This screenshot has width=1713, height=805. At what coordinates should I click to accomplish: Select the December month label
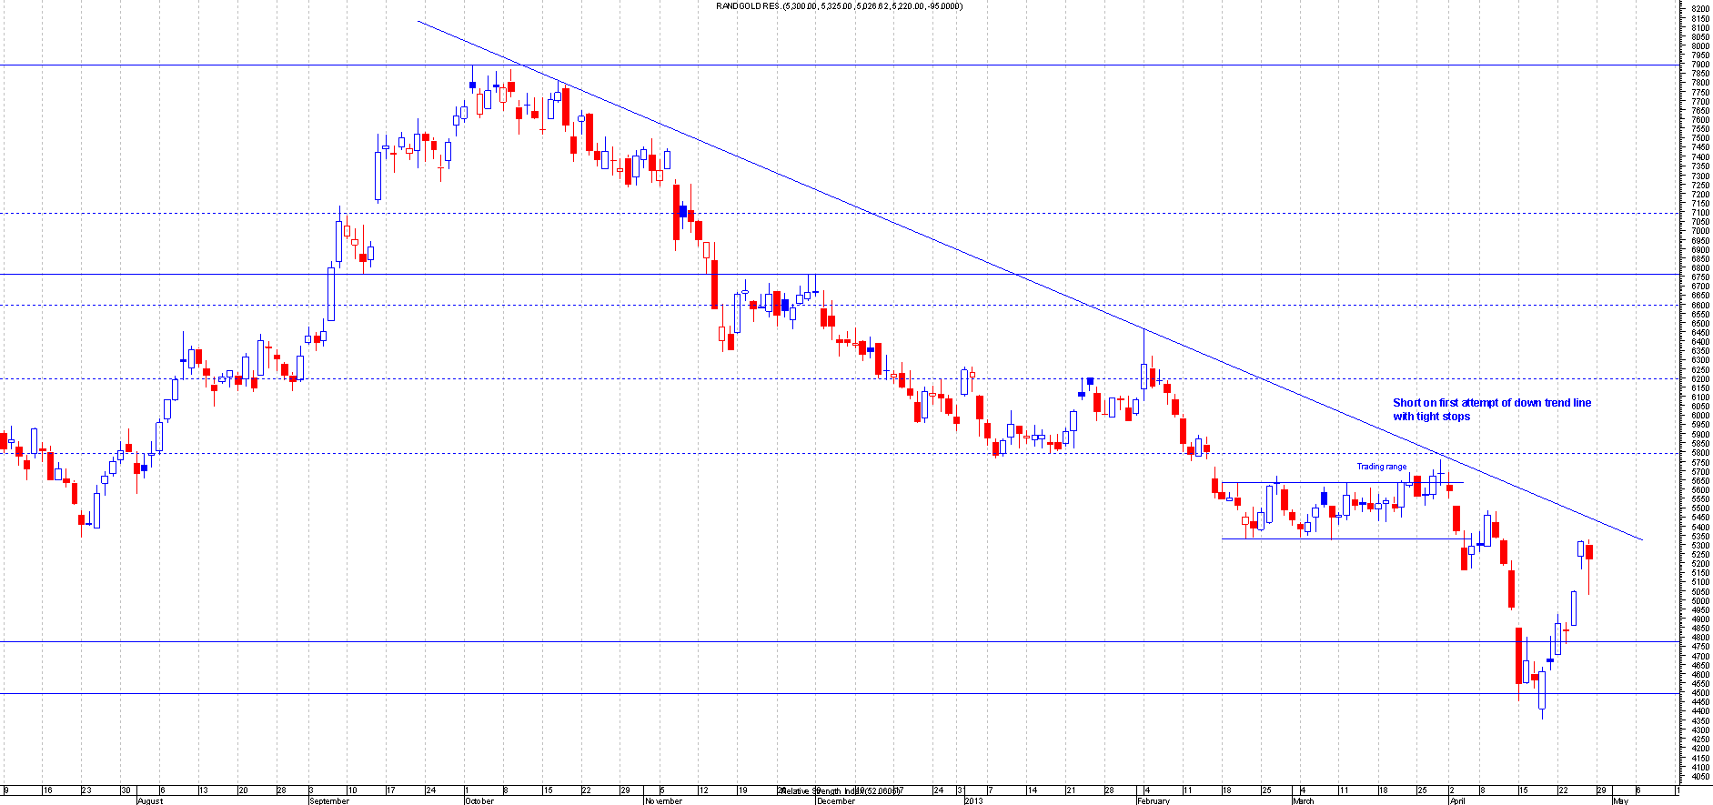pos(835,800)
